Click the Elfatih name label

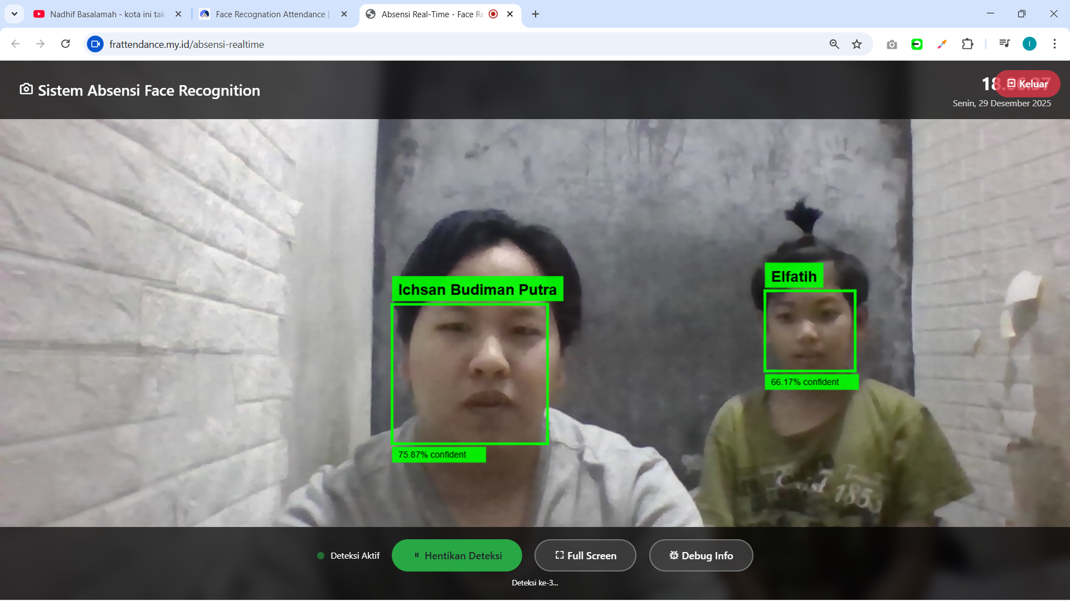pos(794,276)
